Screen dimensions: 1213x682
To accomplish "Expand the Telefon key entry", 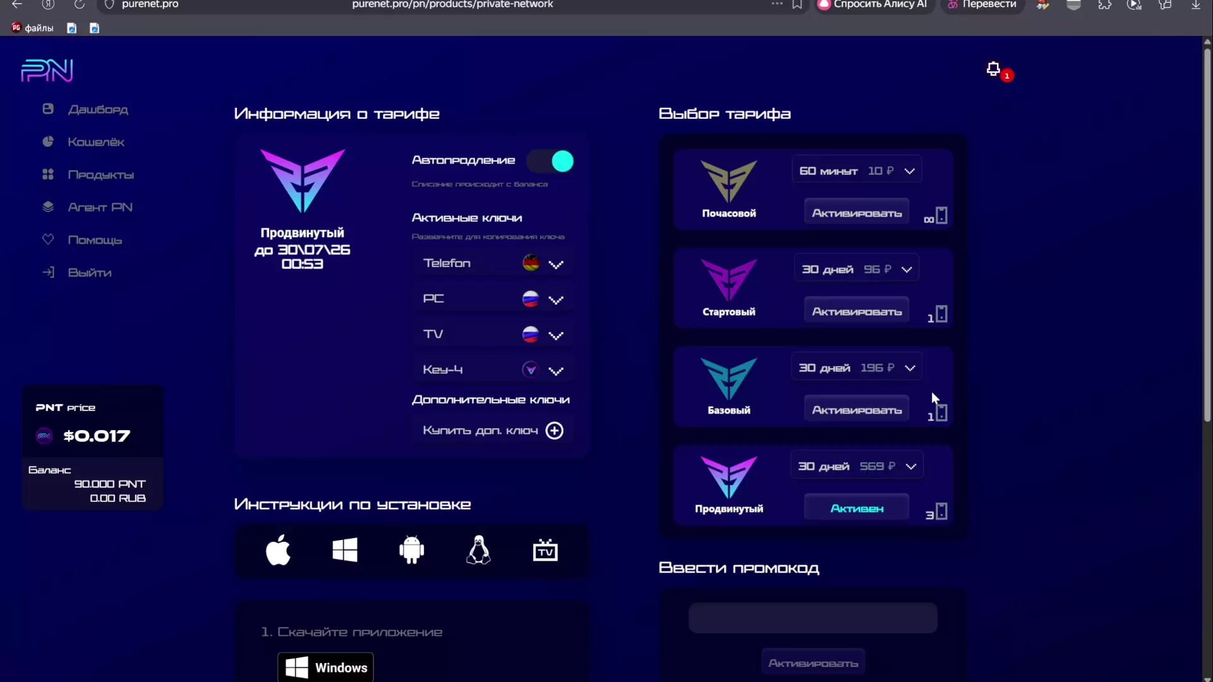I will [556, 264].
